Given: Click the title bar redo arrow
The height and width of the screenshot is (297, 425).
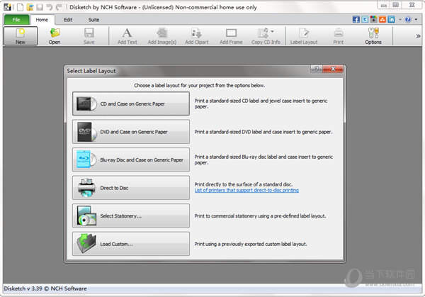Looking at the screenshot, I should pos(59,7).
